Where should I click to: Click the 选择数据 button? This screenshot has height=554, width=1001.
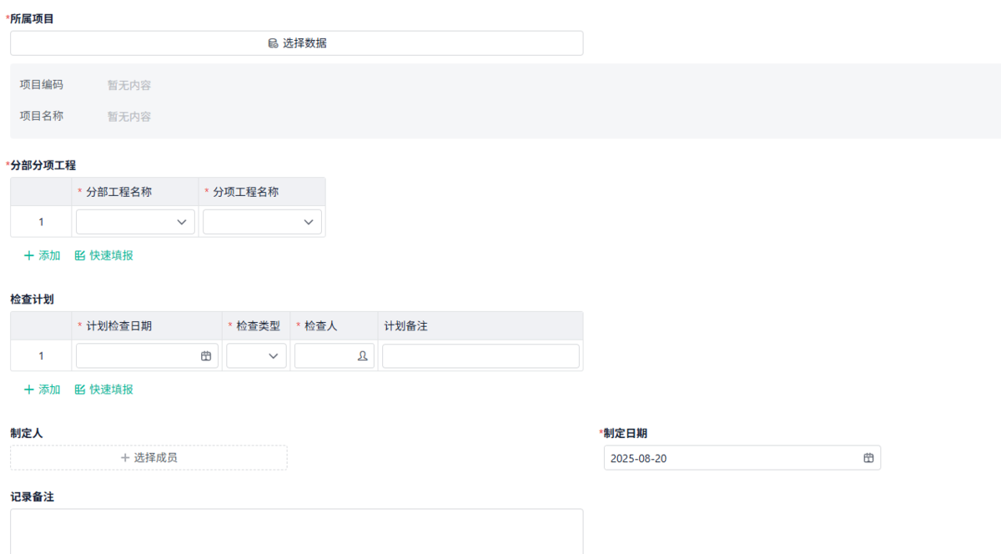[296, 43]
